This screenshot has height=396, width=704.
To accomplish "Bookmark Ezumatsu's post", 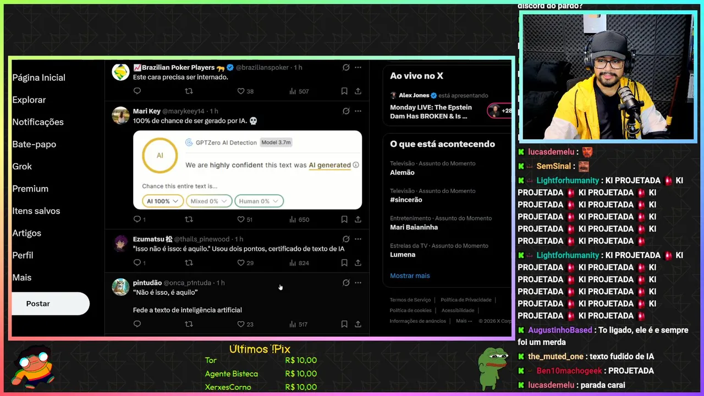I will [344, 263].
